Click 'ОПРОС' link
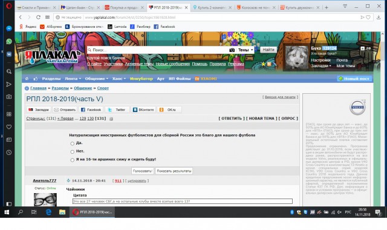The height and width of the screenshot is (230, 387). tap(288, 119)
